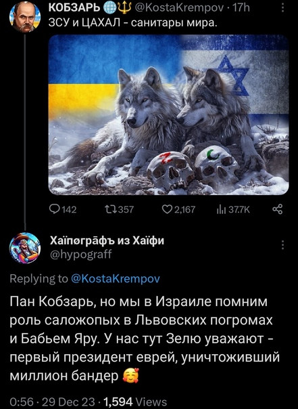Viewport: 298px width, 409px height.
Task: Tap the trident badge next to КОБЗАРЬ
Action: pyautogui.click(x=125, y=8)
